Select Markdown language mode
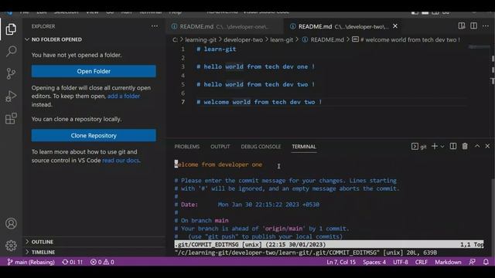 [448, 262]
